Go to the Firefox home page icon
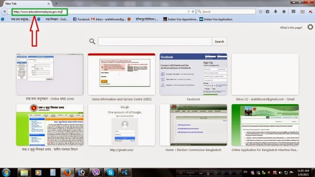The height and width of the screenshot is (177, 315). pyautogui.click(x=284, y=12)
